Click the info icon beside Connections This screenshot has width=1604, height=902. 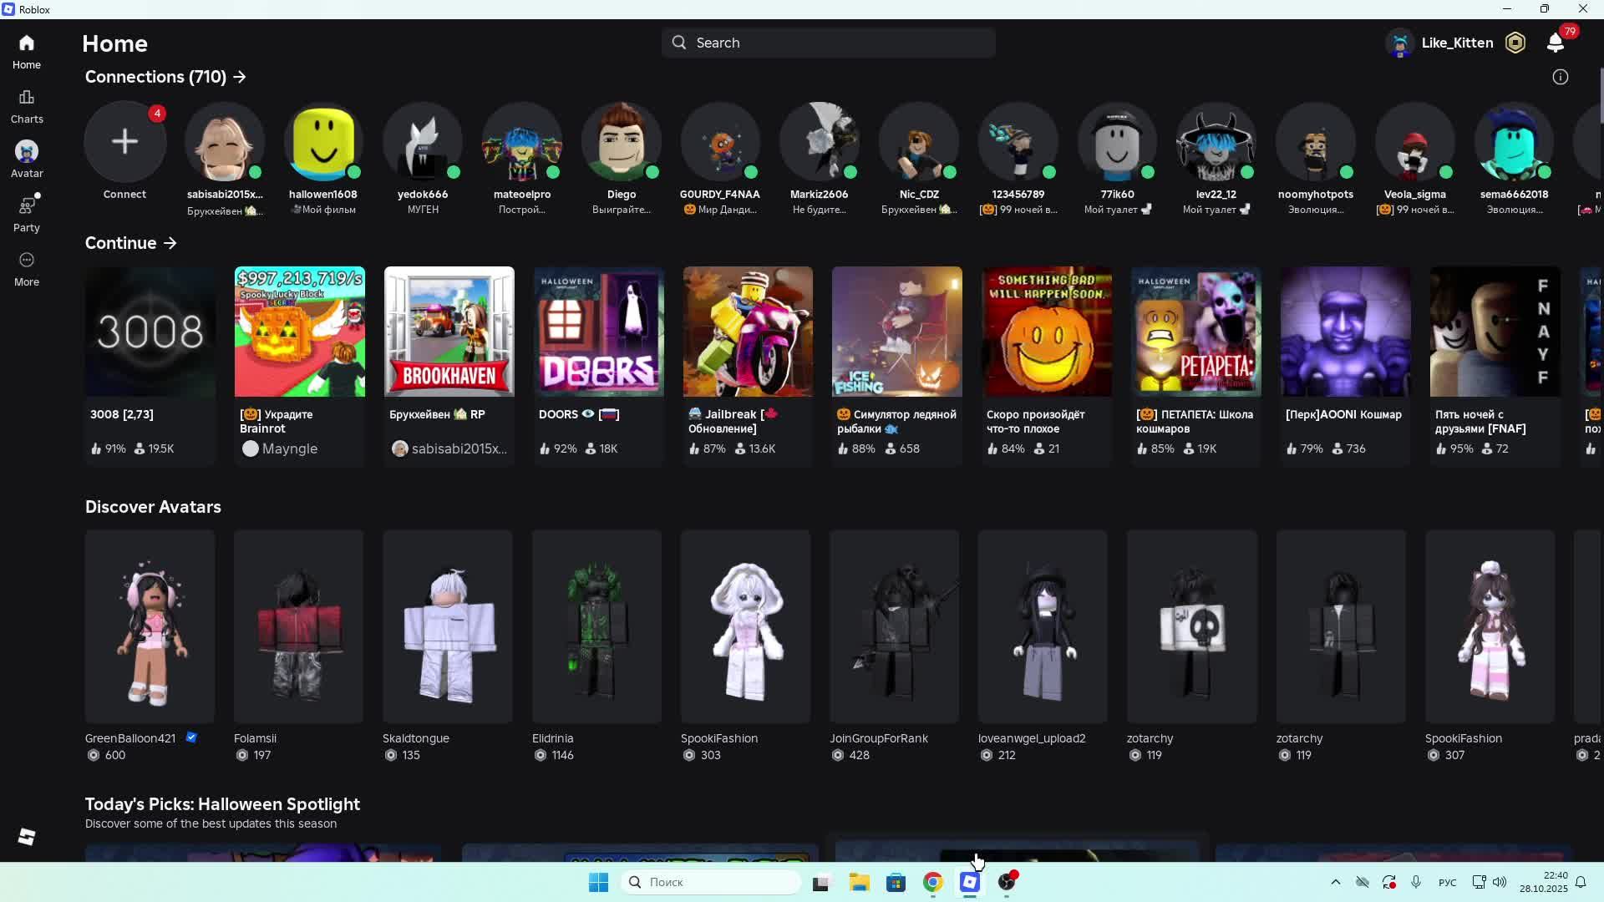coord(1561,77)
